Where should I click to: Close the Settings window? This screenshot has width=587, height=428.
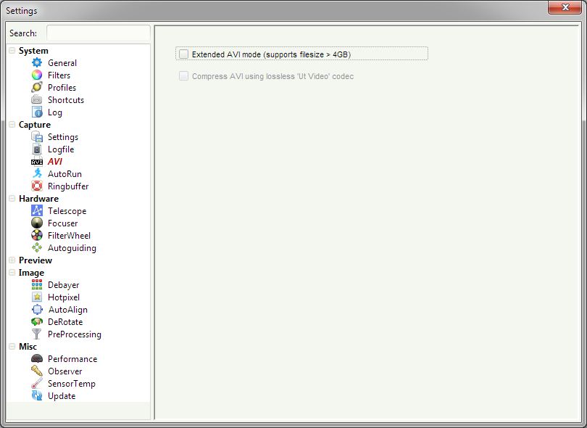(565, 7)
